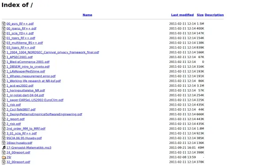Image resolution: width=265 pixels, height=165 pixels.
Task: Open the 29/ directory link
Action: coord(9,157)
